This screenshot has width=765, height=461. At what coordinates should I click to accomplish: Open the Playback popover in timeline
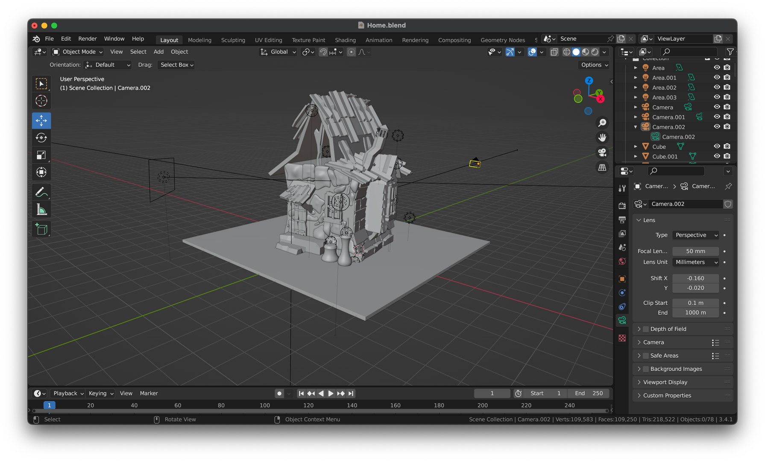click(x=68, y=394)
